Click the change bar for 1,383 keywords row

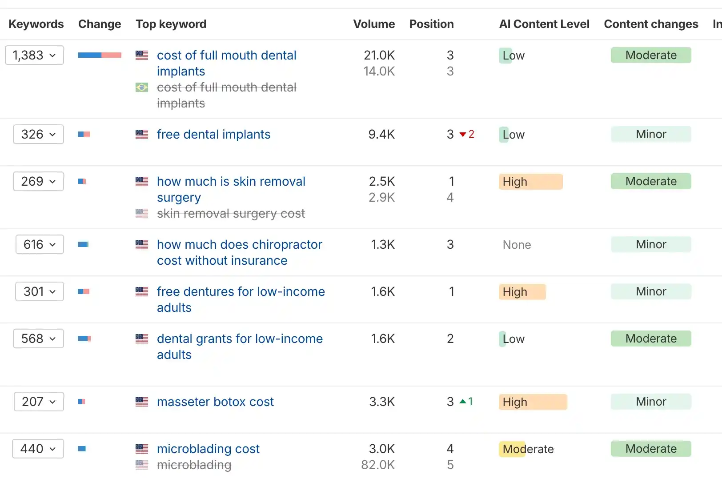click(x=100, y=55)
